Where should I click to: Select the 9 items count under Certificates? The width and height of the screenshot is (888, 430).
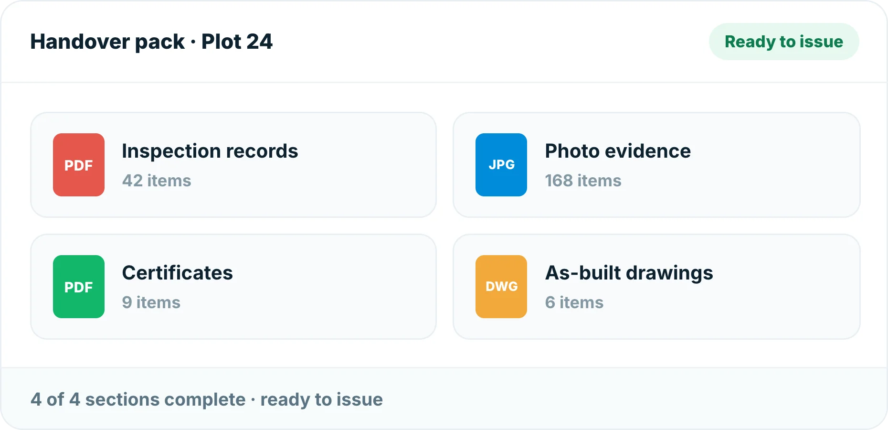[151, 302]
